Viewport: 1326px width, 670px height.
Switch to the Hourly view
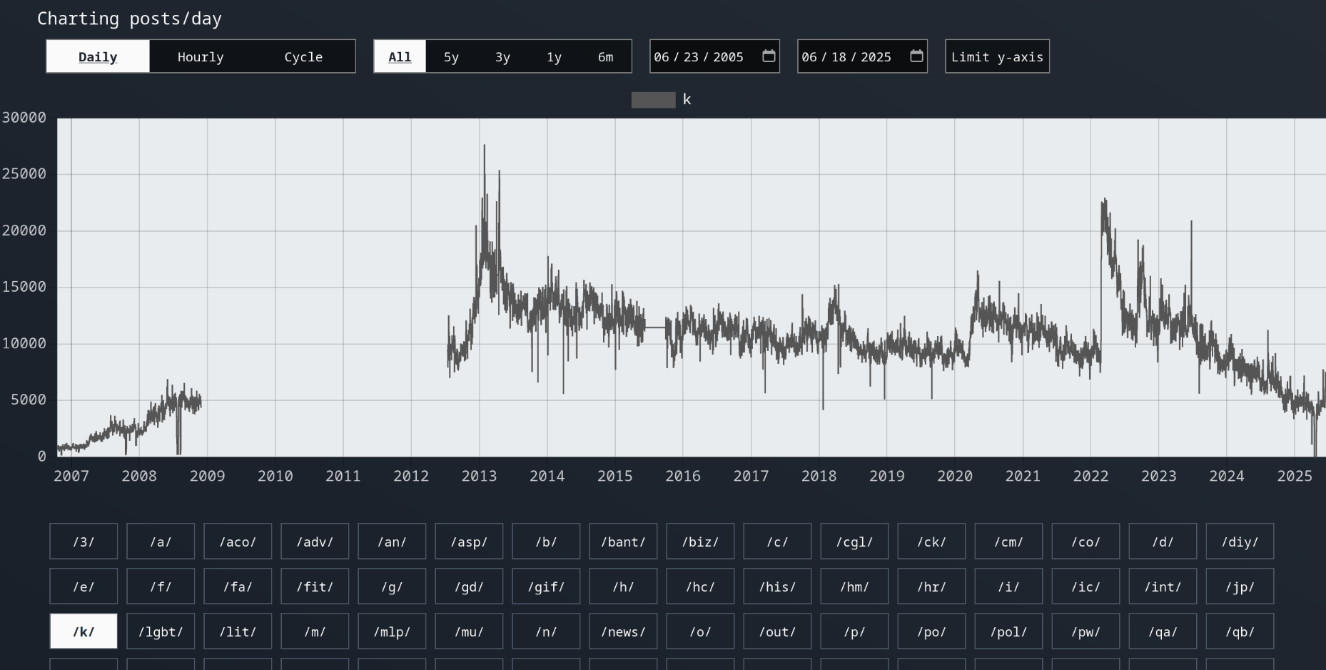(201, 56)
